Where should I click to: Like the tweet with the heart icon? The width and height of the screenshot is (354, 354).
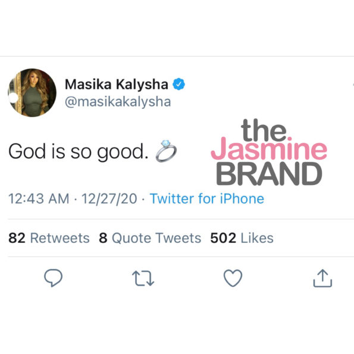point(233,278)
